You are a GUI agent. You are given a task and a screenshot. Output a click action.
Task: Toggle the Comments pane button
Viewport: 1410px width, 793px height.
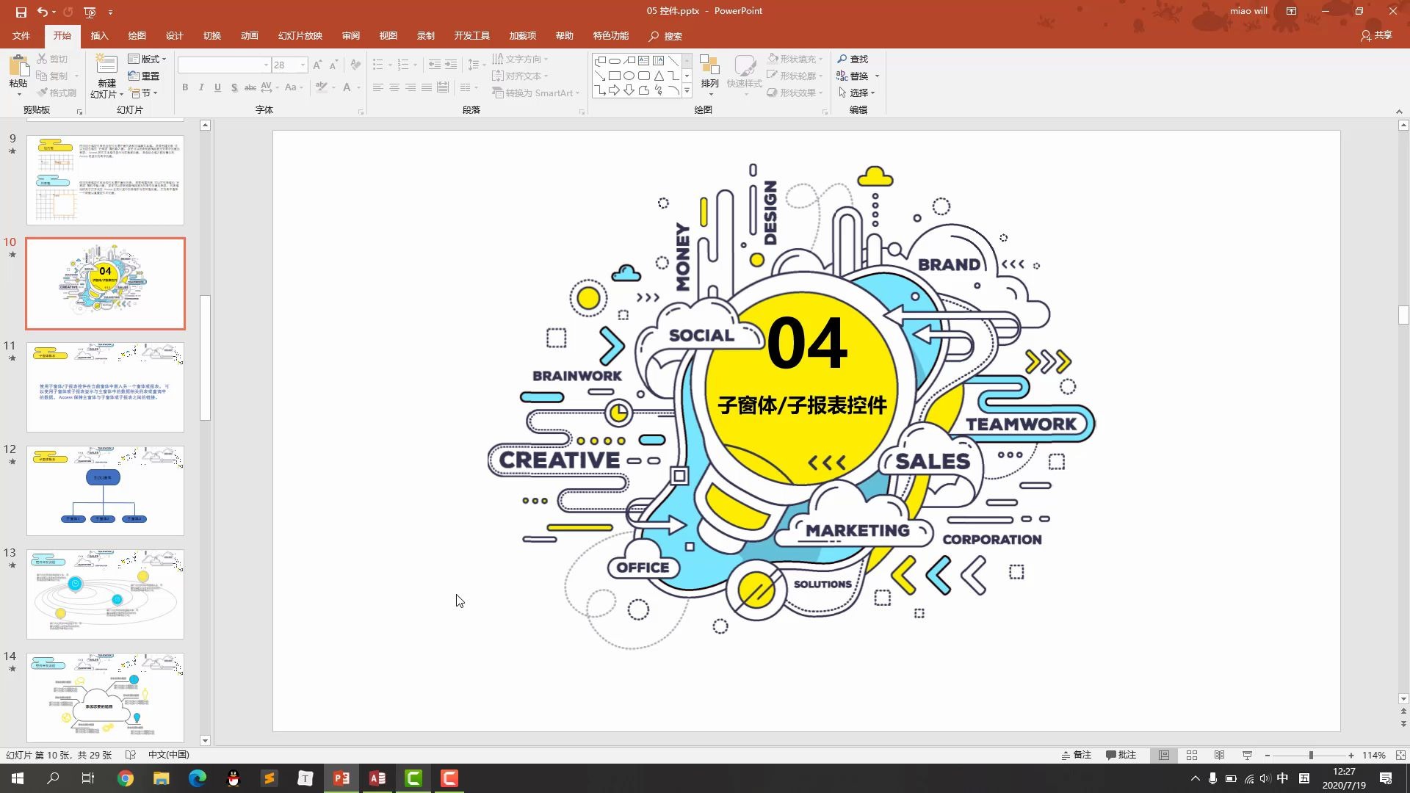(x=1121, y=755)
